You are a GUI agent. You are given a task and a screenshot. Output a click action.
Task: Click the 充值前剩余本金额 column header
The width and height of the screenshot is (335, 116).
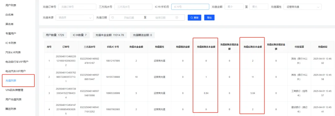(206, 47)
